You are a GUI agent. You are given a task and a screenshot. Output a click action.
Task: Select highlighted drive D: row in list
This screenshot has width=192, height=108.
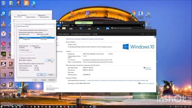37,38
